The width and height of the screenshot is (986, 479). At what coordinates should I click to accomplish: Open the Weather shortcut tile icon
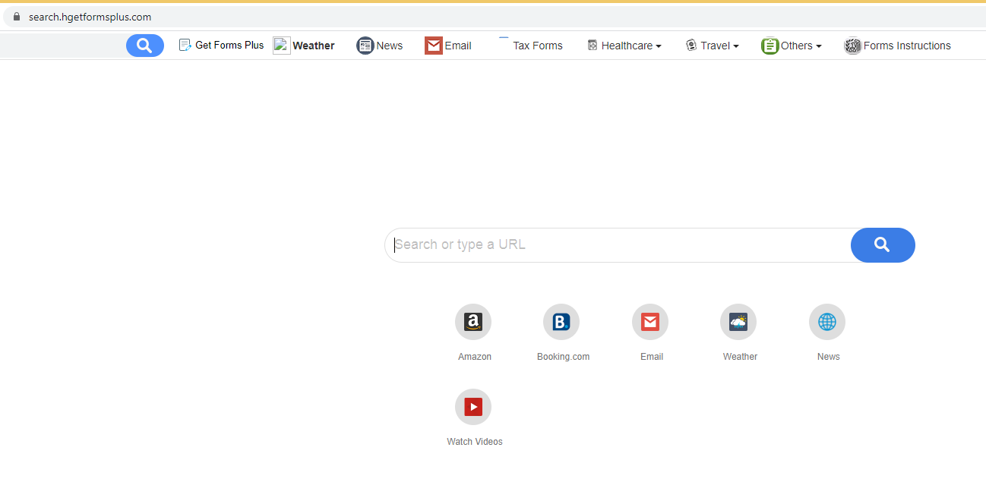point(738,322)
